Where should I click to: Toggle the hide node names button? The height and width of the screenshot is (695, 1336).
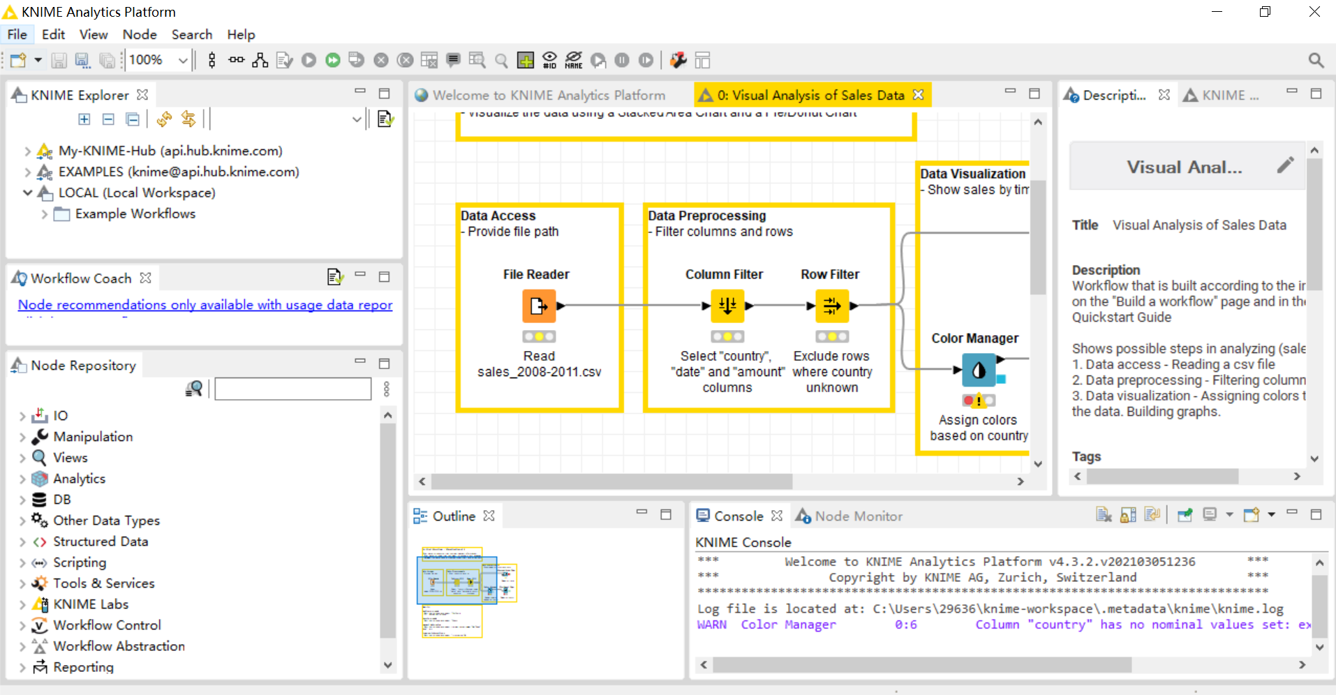[x=573, y=61]
